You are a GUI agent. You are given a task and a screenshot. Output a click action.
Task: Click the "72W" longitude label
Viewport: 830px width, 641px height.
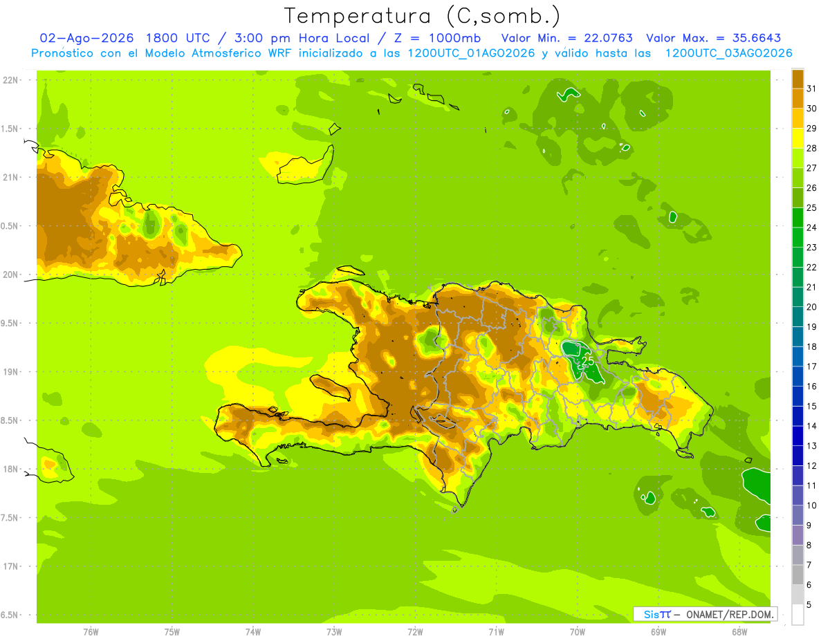415,632
